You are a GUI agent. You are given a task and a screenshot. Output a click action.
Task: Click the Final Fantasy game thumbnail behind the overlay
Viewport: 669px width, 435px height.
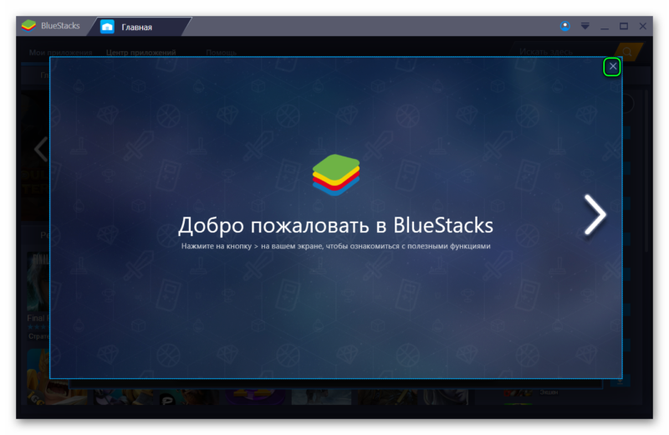[x=38, y=282]
